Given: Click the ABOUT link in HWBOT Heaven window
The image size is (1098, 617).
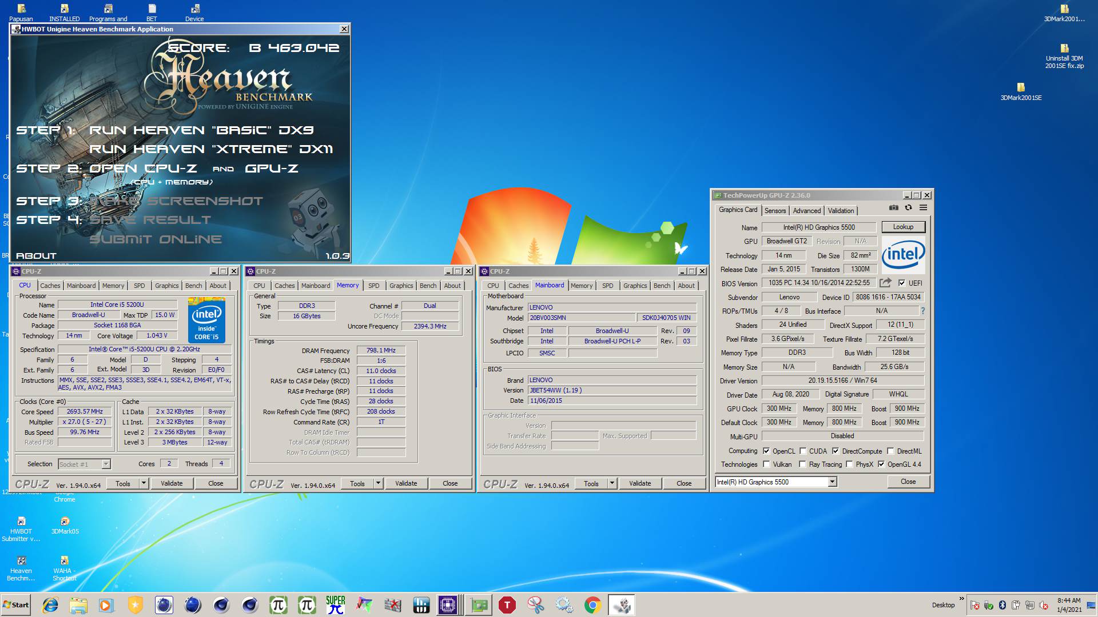Looking at the screenshot, I should tap(36, 256).
